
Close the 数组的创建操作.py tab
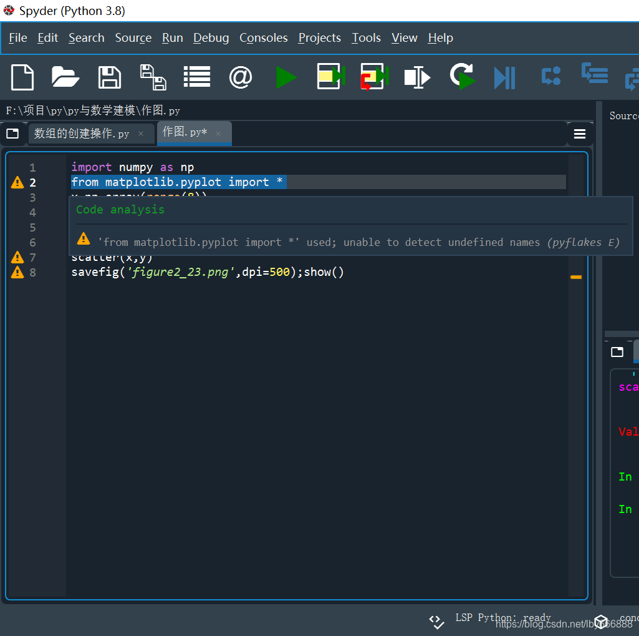[141, 134]
